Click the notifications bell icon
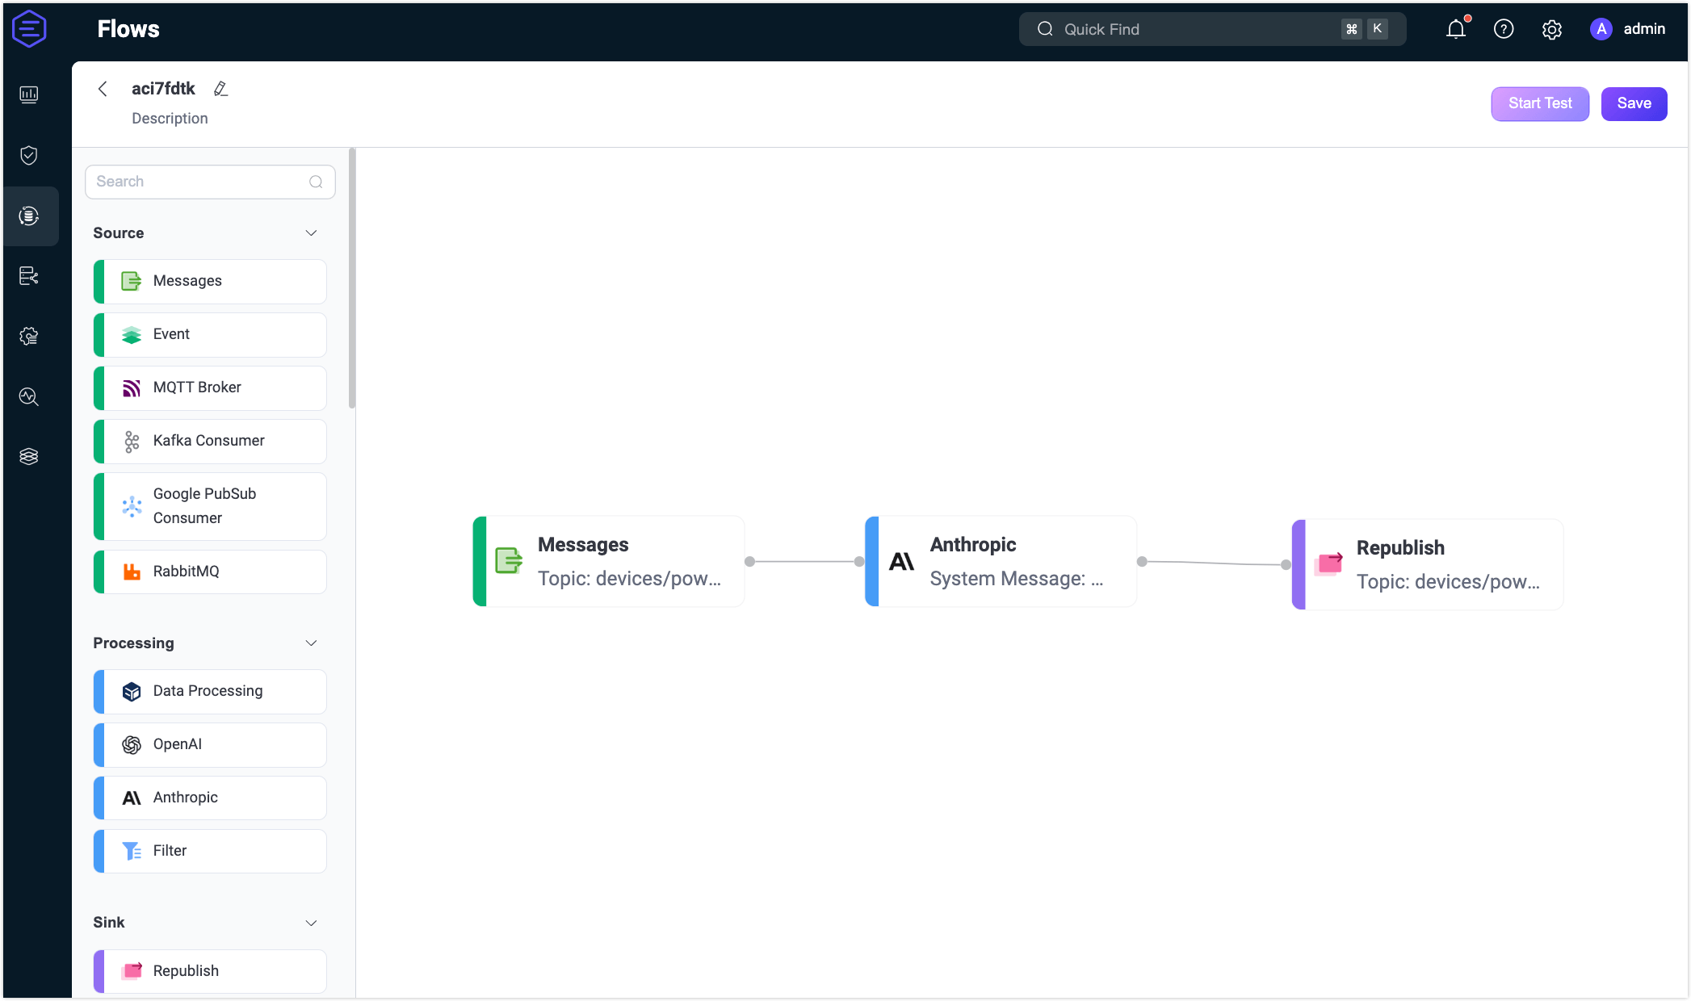Viewport: 1691px width, 1001px height. [x=1456, y=29]
